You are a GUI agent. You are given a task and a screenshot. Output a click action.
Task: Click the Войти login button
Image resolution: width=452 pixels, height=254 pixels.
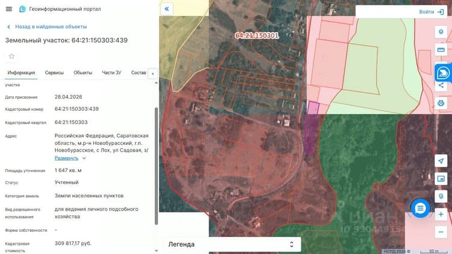point(432,12)
